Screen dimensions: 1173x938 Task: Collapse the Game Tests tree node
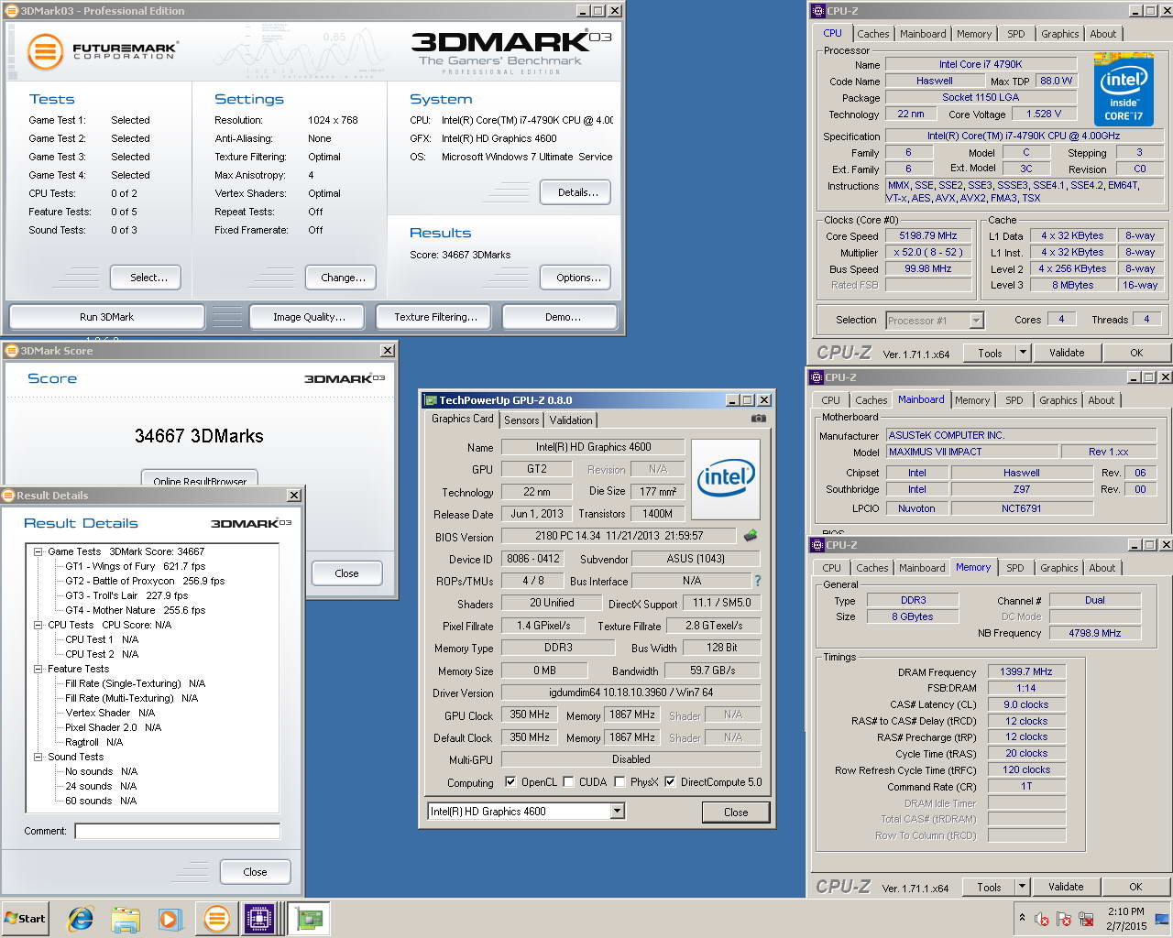pyautogui.click(x=38, y=551)
